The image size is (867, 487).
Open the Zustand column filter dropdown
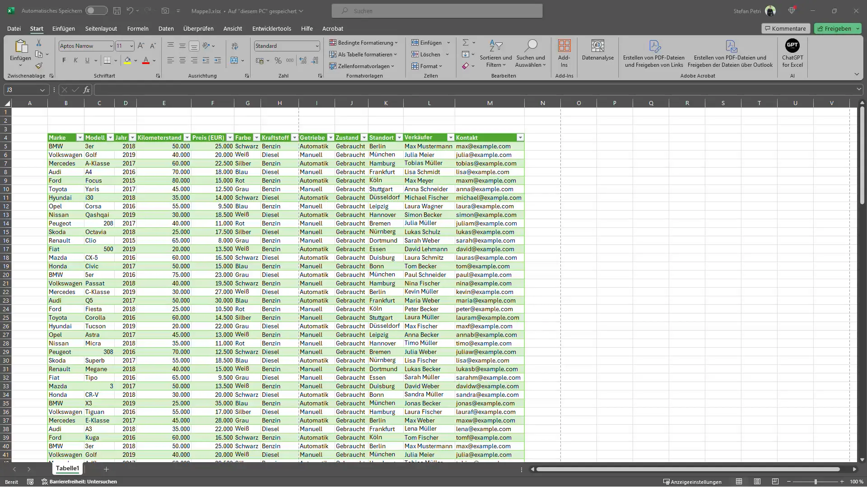tap(365, 138)
